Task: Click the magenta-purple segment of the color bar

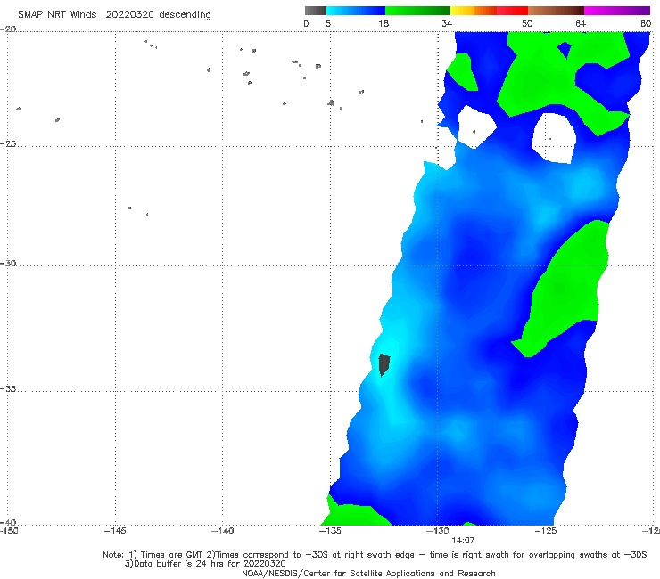Action: point(616,11)
